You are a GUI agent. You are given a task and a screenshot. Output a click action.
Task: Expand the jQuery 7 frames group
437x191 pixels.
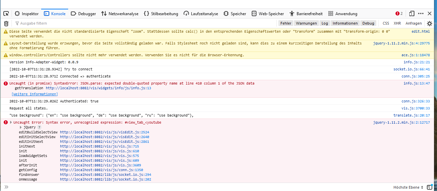(x=21, y=127)
